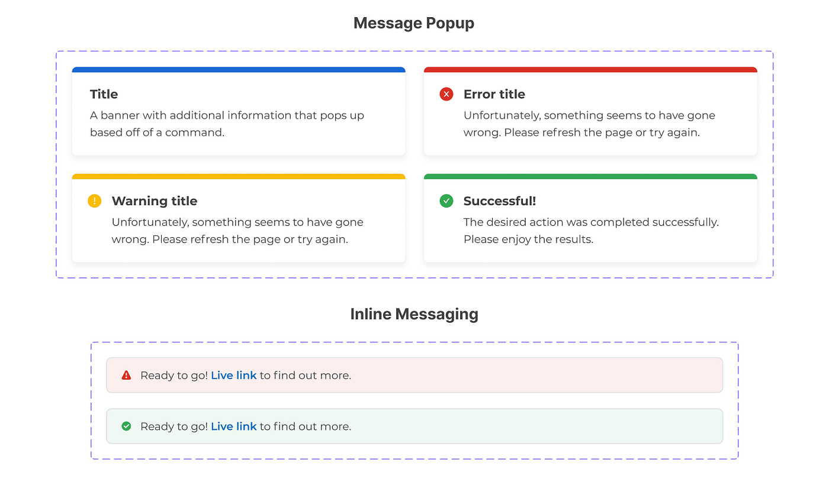Click the success icon beside Successful heading
Viewport: 829px width, 479px height.
tap(446, 201)
